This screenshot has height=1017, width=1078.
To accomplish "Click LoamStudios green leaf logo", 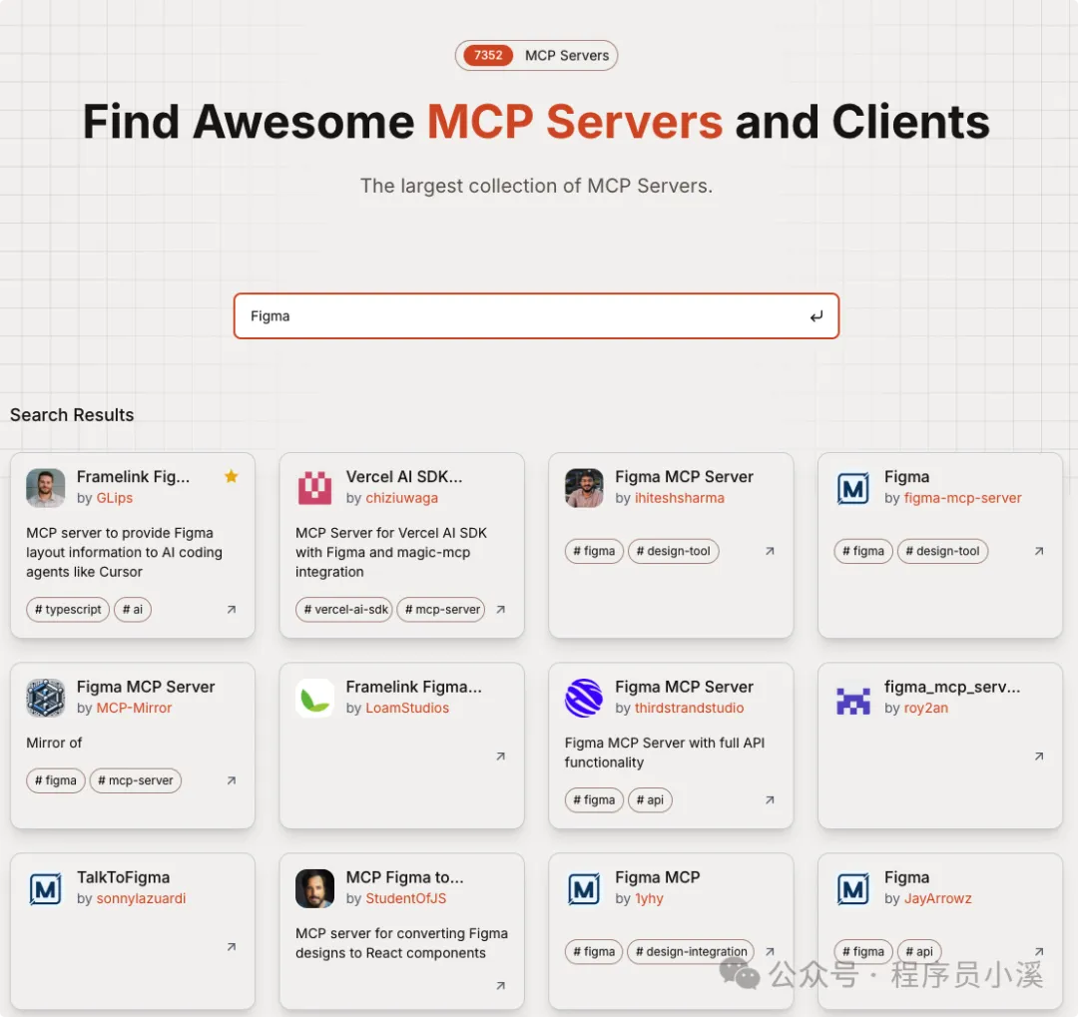I will (x=314, y=698).
